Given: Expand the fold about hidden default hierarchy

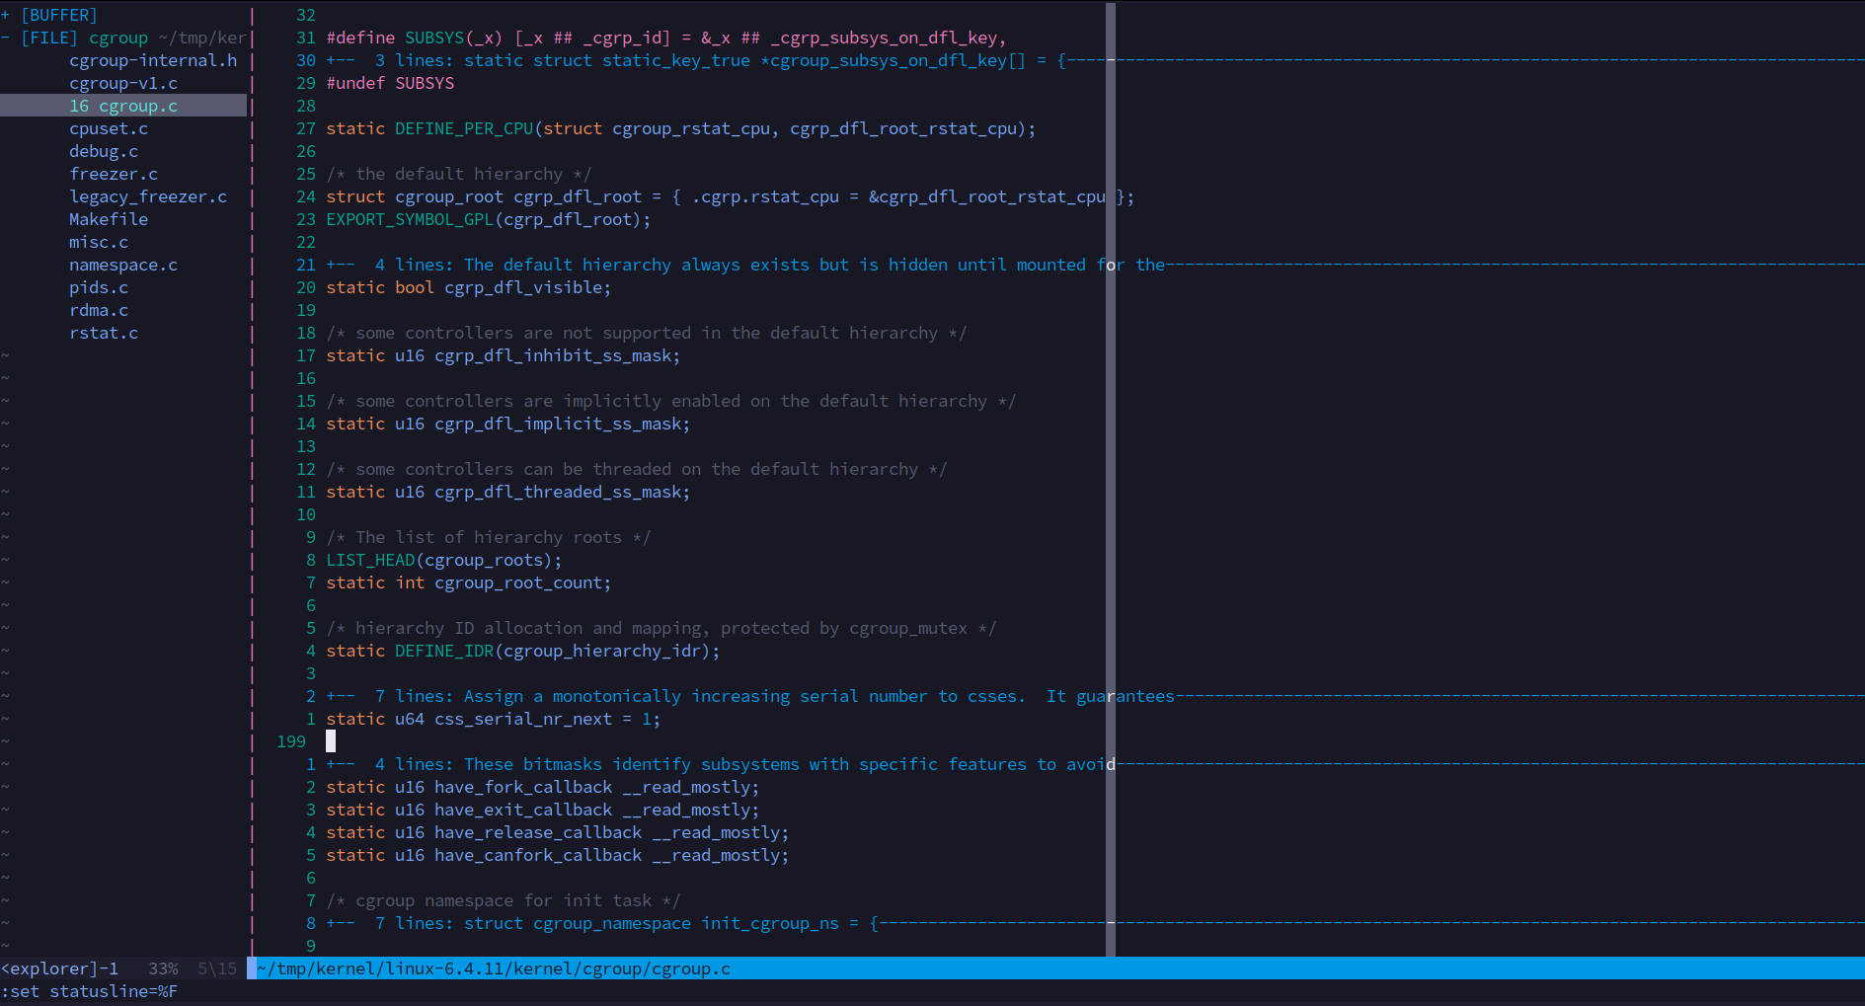Looking at the screenshot, I should pyautogui.click(x=691, y=264).
